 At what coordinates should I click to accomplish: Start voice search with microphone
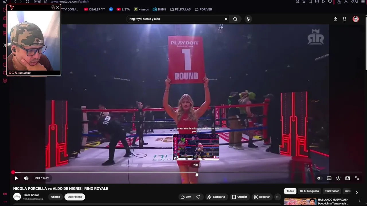pos(248,19)
